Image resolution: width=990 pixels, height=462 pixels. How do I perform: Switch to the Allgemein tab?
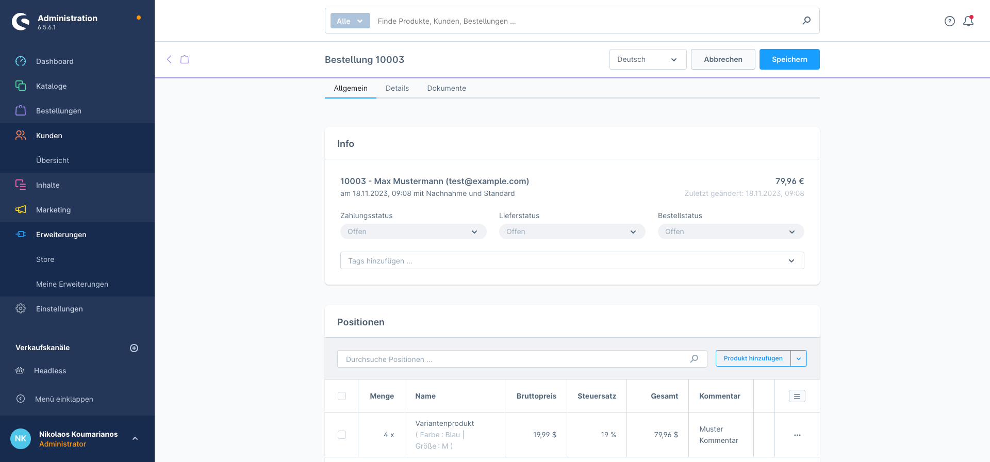[351, 88]
